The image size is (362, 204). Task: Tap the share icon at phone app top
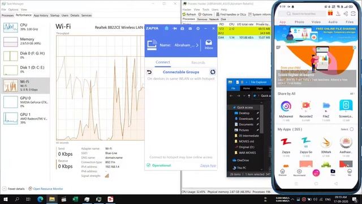[x=346, y=14]
